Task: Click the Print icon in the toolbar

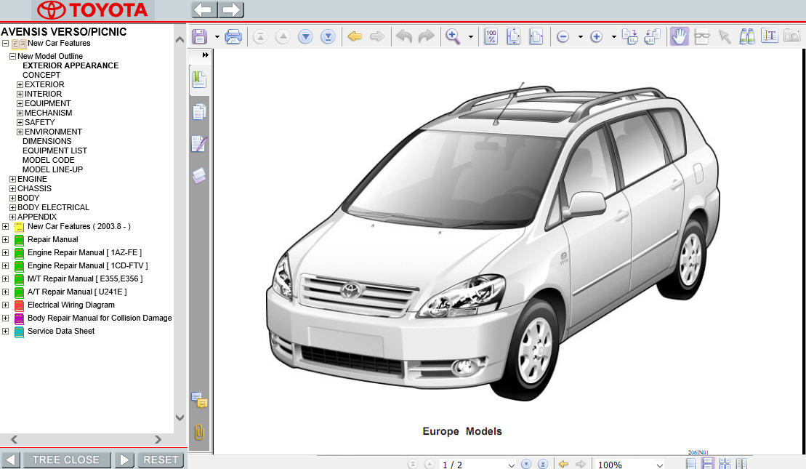Action: (233, 36)
